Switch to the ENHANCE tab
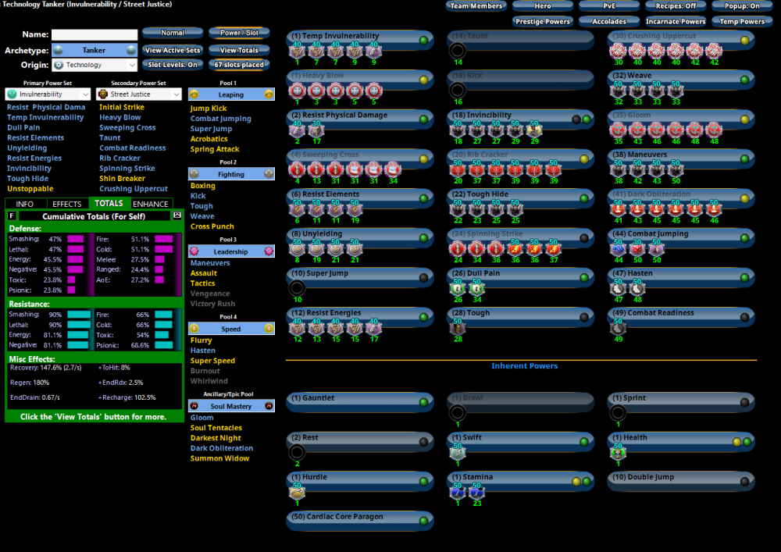 pos(150,204)
